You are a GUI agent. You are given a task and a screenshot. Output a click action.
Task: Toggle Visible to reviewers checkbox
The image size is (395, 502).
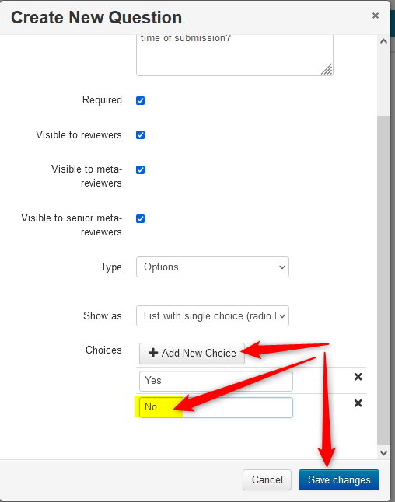[x=140, y=134]
